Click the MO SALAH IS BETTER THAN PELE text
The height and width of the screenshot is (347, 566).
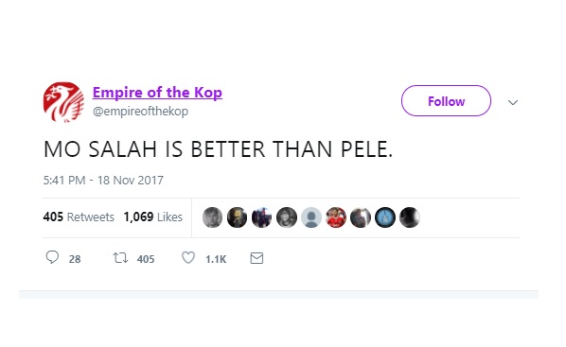click(218, 149)
